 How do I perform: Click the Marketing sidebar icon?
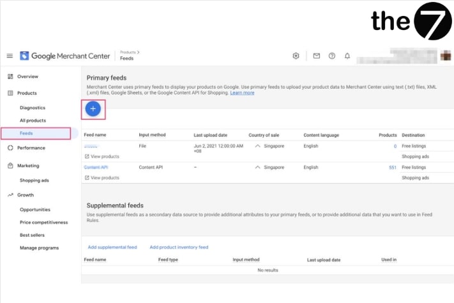[10, 166]
